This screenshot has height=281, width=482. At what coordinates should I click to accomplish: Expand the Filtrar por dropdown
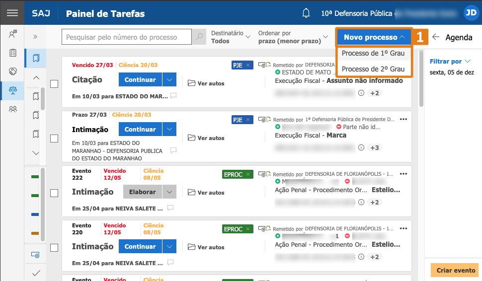click(450, 62)
